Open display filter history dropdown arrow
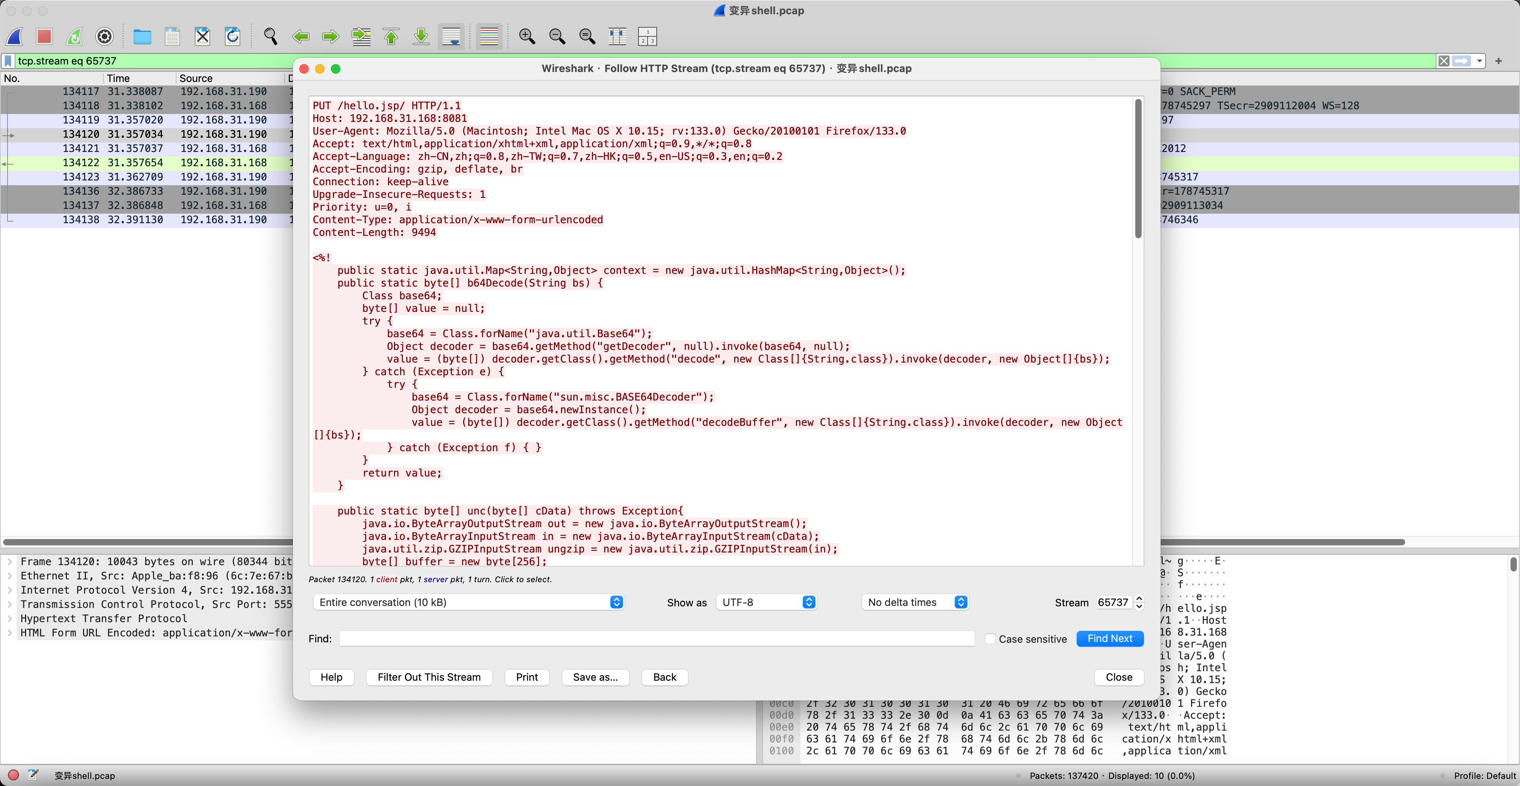The image size is (1520, 786). click(1479, 61)
